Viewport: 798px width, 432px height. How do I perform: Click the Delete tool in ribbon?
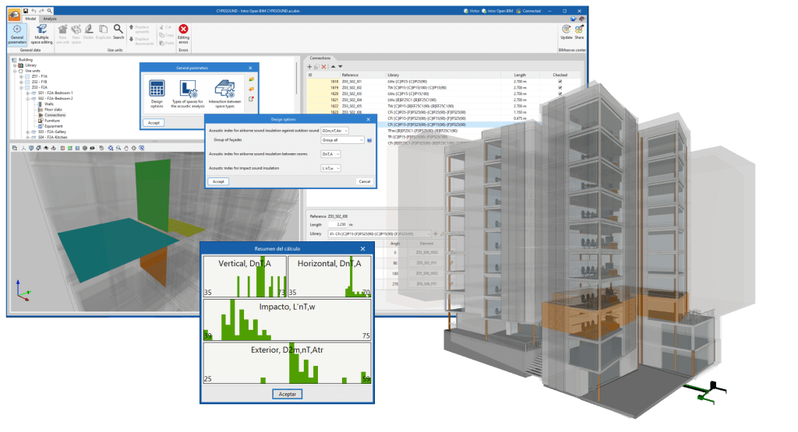pos(89,31)
